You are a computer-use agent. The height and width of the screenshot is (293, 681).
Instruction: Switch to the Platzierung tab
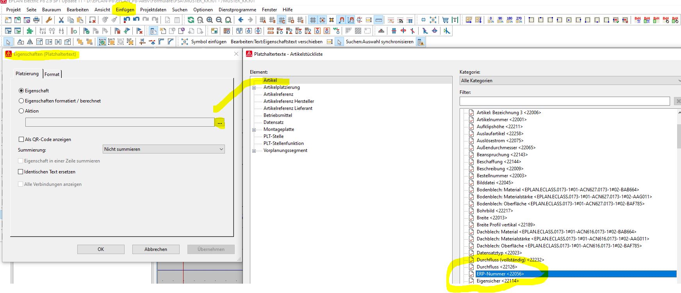click(x=27, y=73)
